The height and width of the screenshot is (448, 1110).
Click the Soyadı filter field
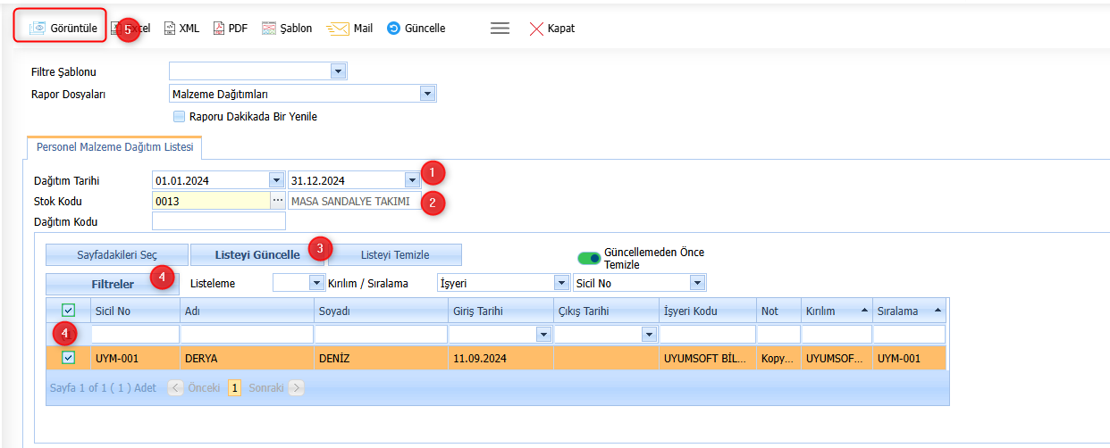pyautogui.click(x=381, y=334)
